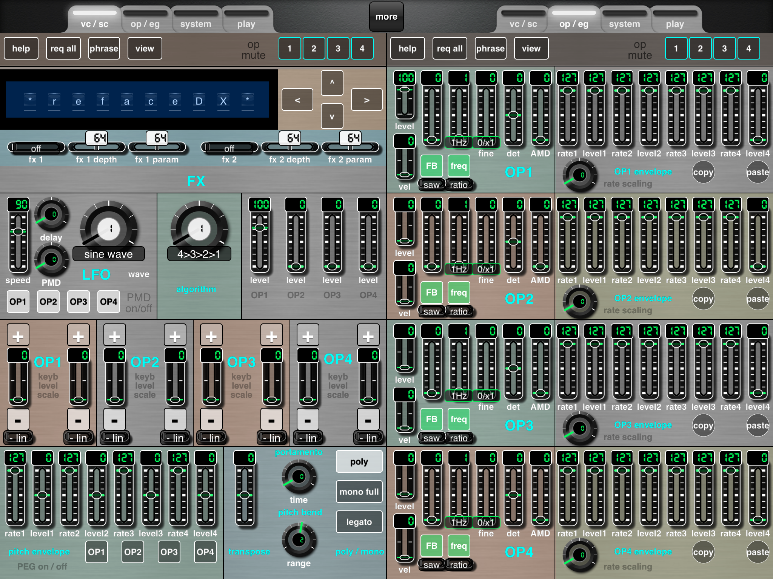Click the fx 1 depth slider

(97, 147)
